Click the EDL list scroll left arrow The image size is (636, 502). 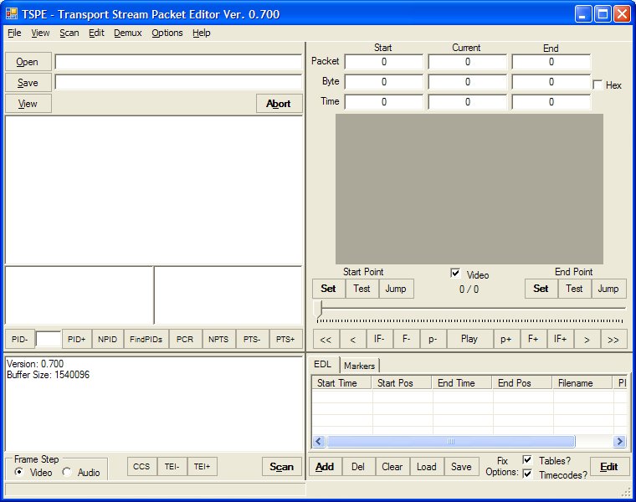click(319, 441)
